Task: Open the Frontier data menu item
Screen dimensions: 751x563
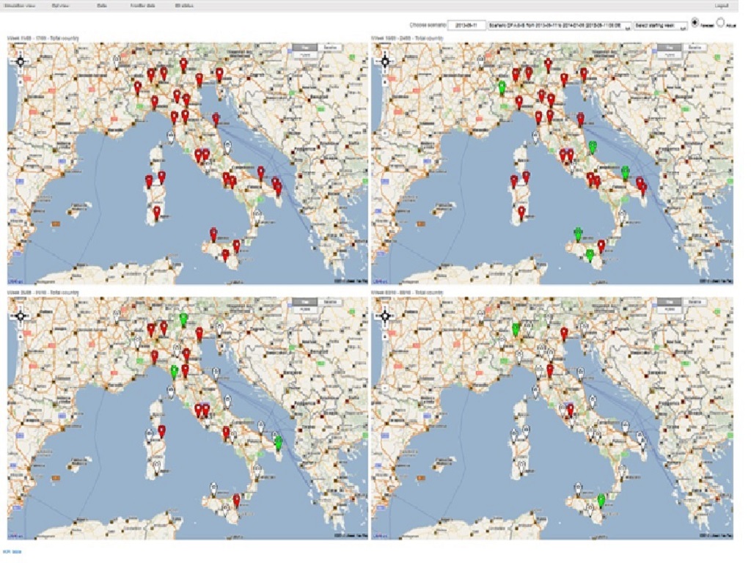Action: pyautogui.click(x=143, y=6)
